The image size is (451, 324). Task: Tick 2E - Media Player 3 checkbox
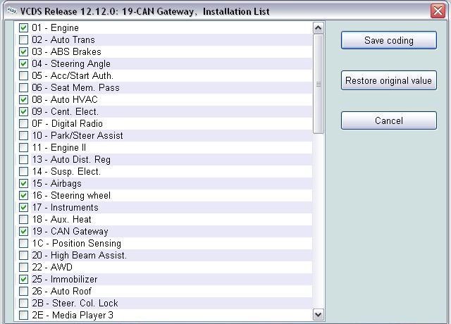click(x=23, y=316)
